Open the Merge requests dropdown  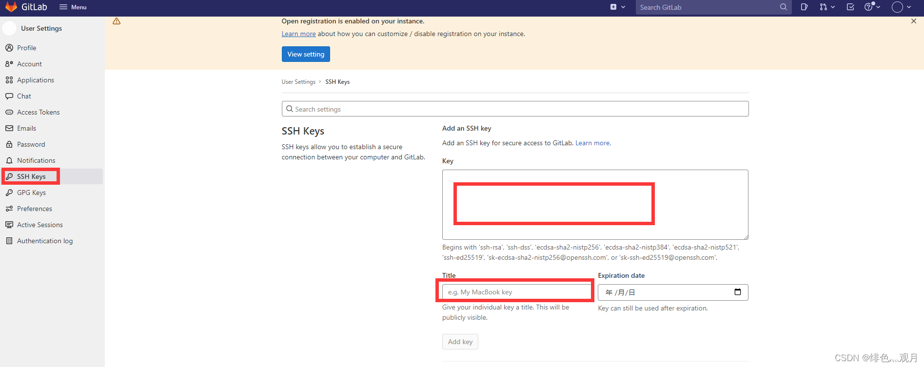827,7
